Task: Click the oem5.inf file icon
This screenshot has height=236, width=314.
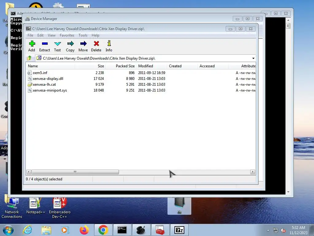Action: [30, 73]
